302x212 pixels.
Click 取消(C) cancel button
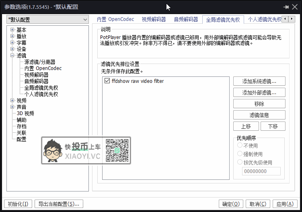coord(258,204)
